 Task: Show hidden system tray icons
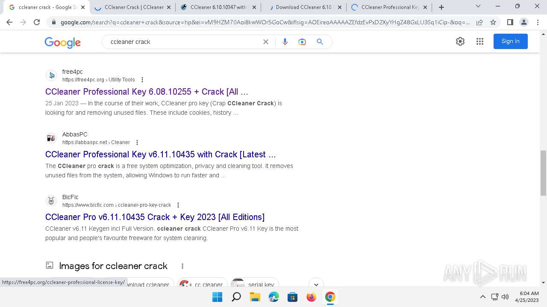pyautogui.click(x=483, y=297)
